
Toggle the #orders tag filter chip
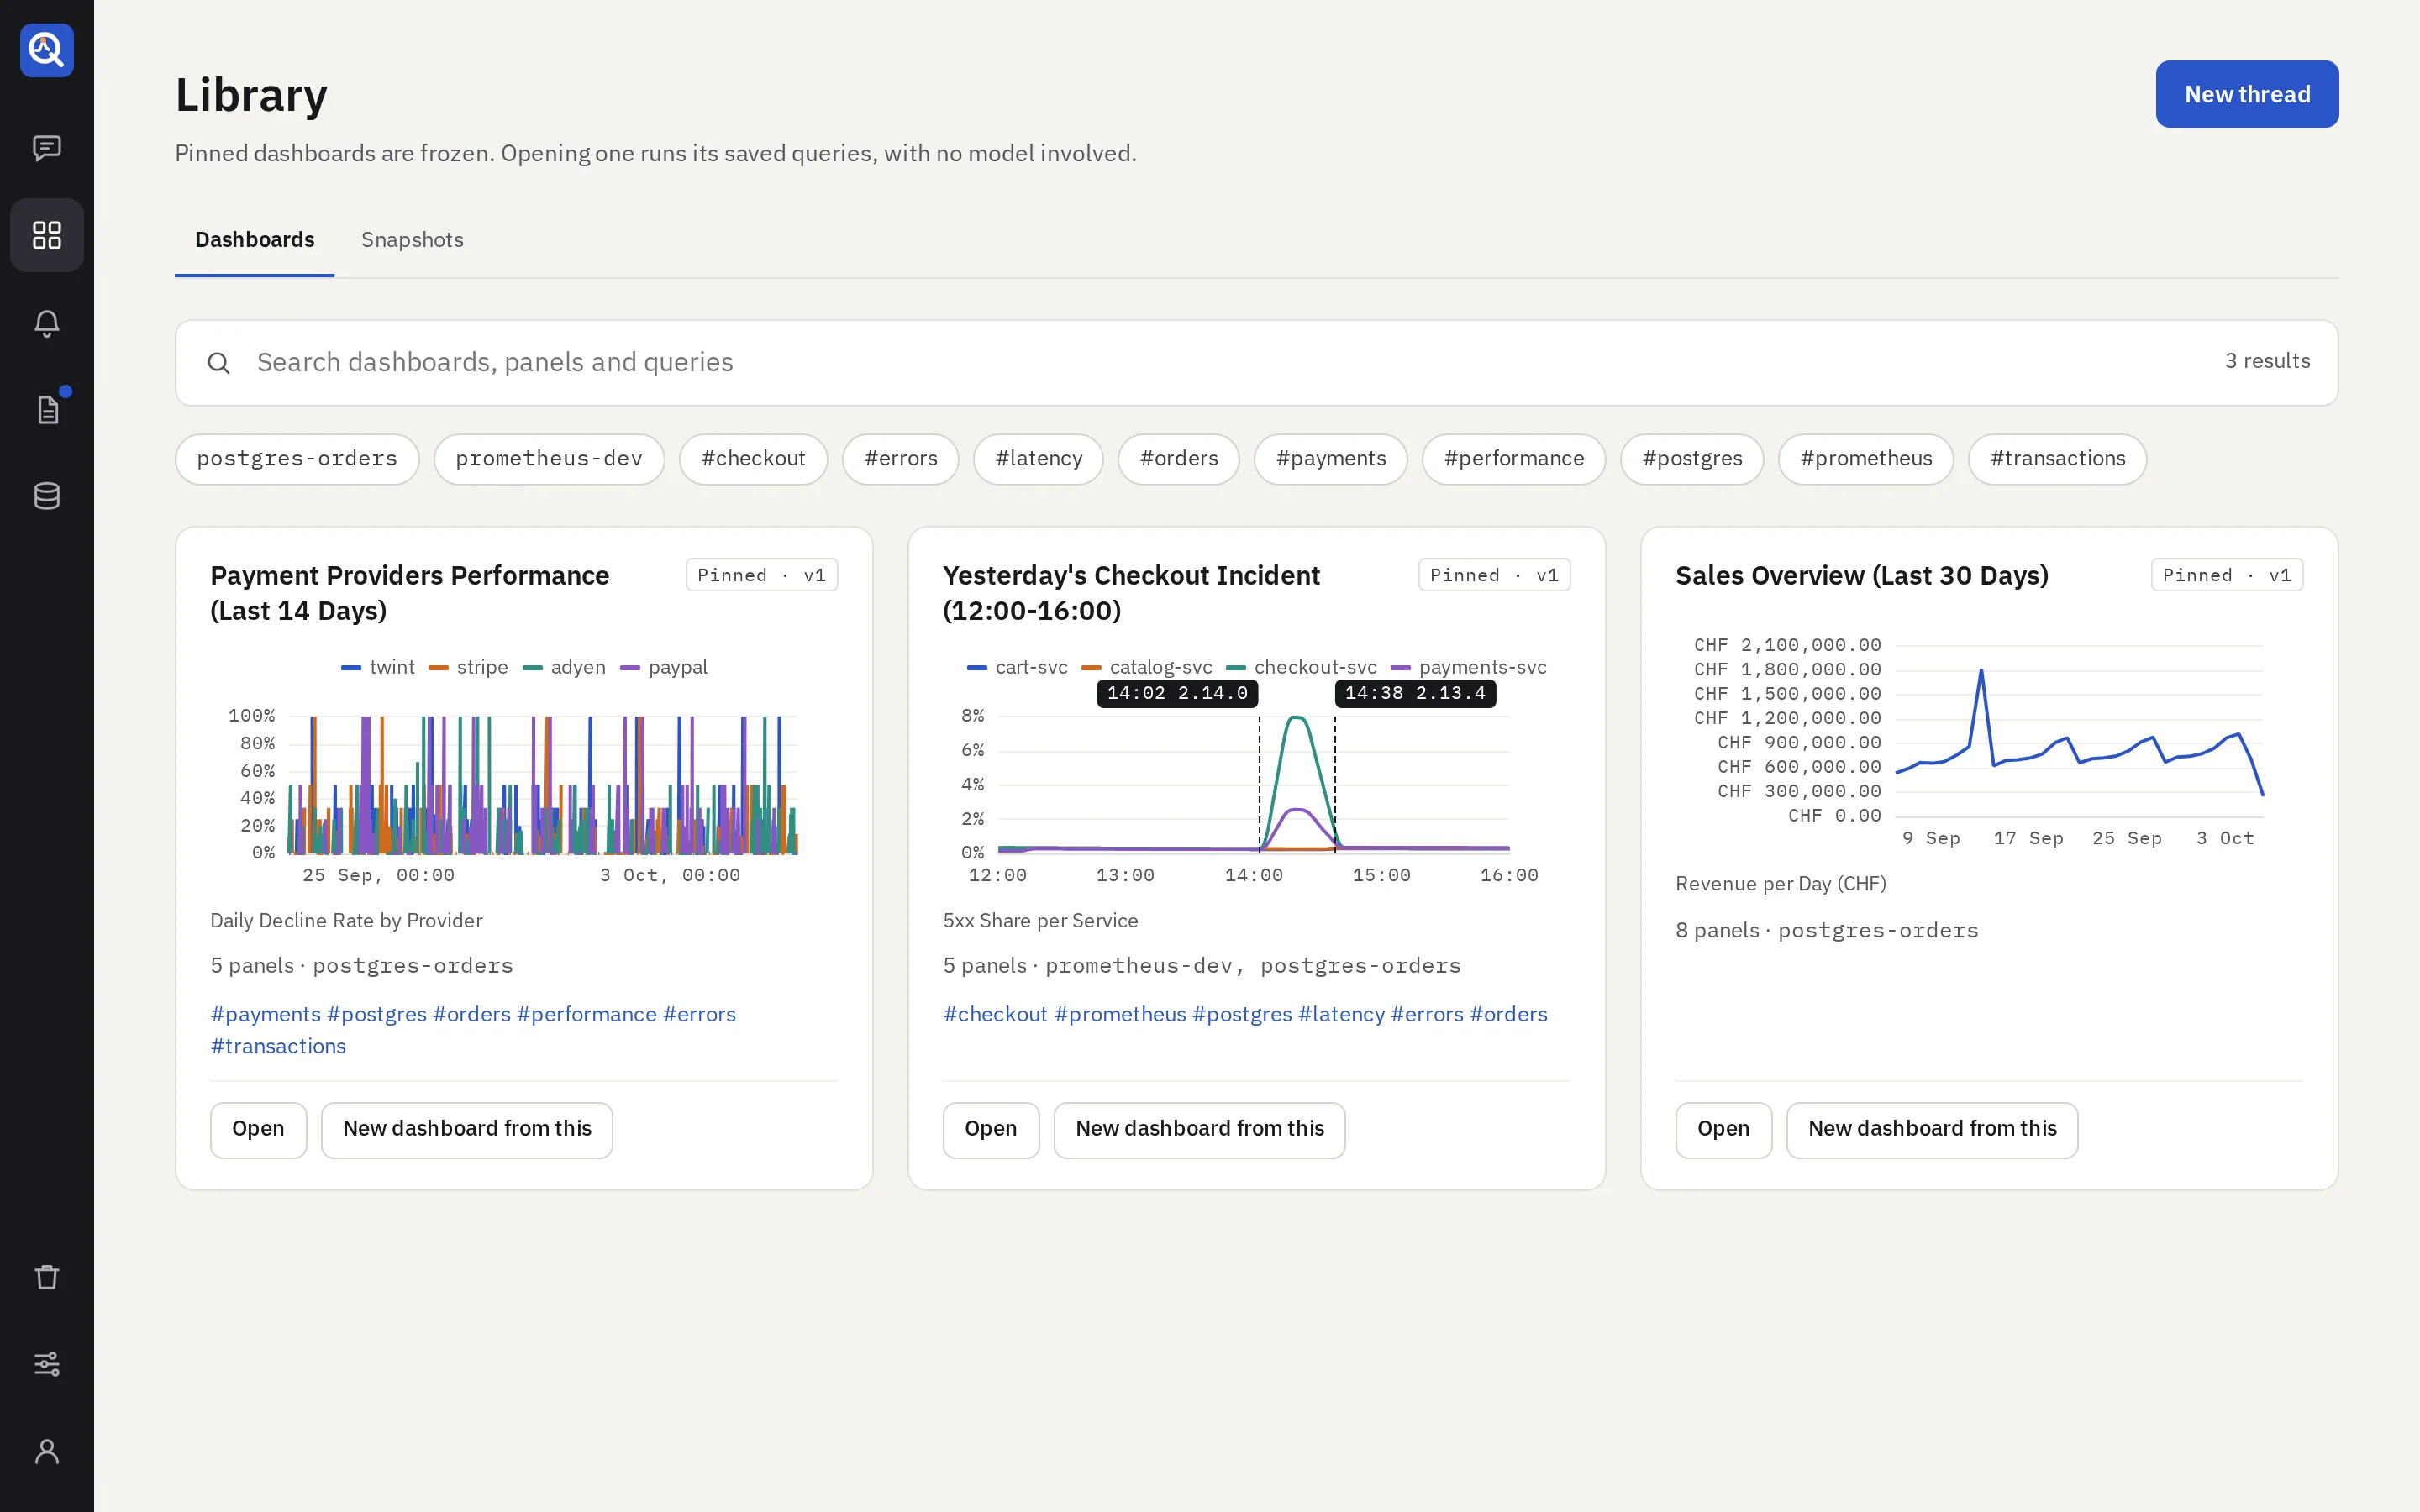1178,459
